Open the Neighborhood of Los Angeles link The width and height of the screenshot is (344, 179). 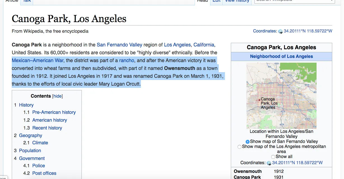coord(282,56)
